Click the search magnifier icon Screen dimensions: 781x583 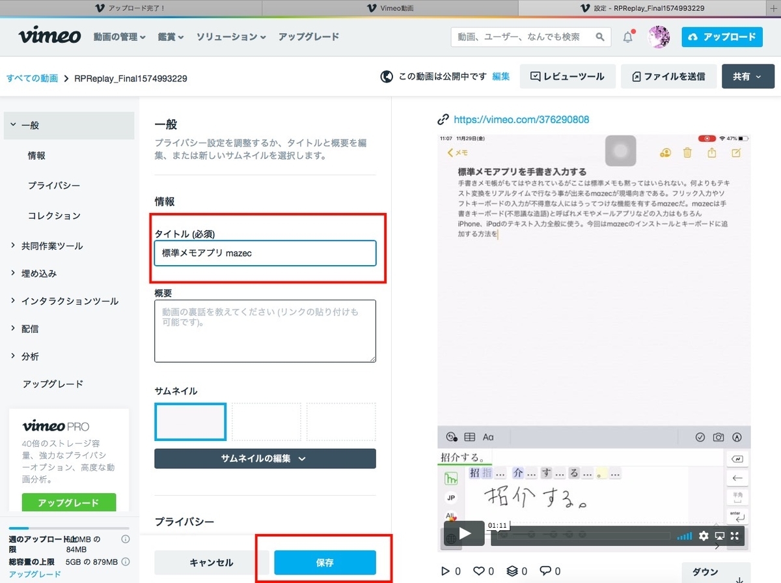[x=600, y=37]
